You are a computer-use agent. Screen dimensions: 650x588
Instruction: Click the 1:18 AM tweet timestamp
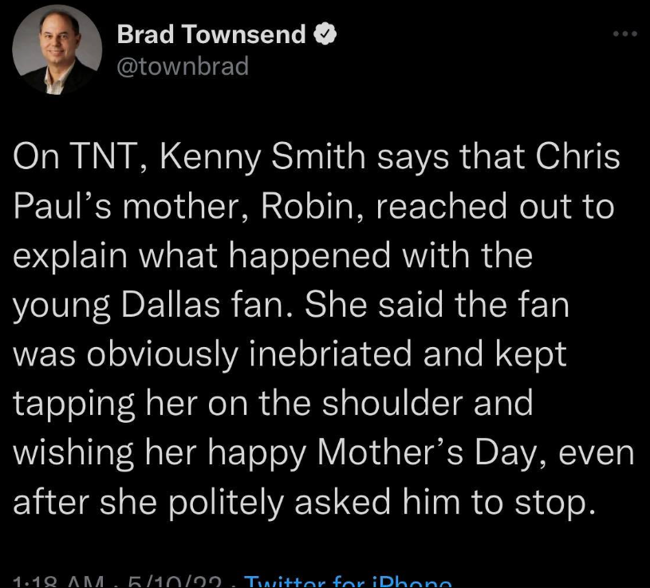coord(54,581)
